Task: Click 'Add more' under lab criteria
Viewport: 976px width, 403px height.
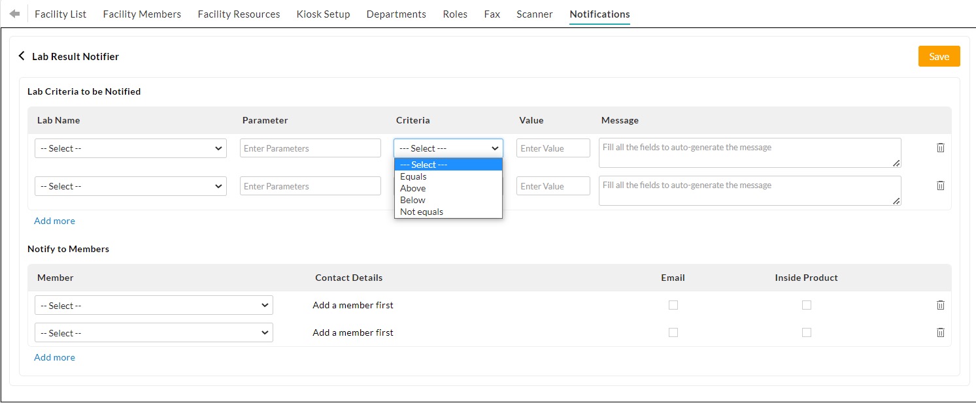Action: tap(54, 221)
